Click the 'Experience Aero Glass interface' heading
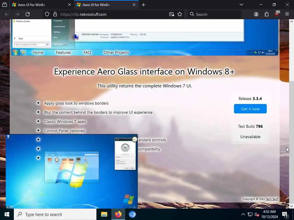 click(x=144, y=72)
